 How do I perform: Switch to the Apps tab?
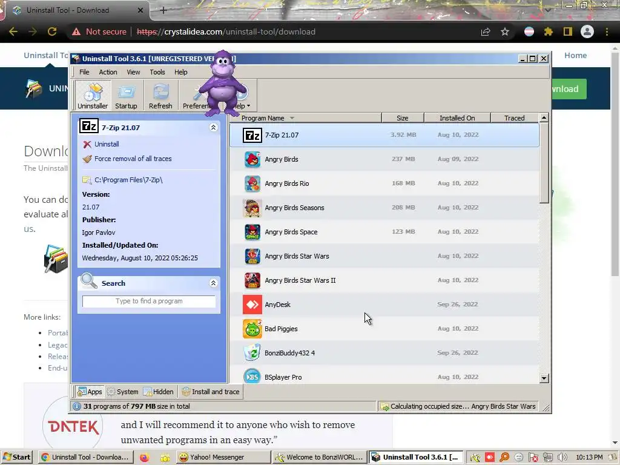point(90,392)
